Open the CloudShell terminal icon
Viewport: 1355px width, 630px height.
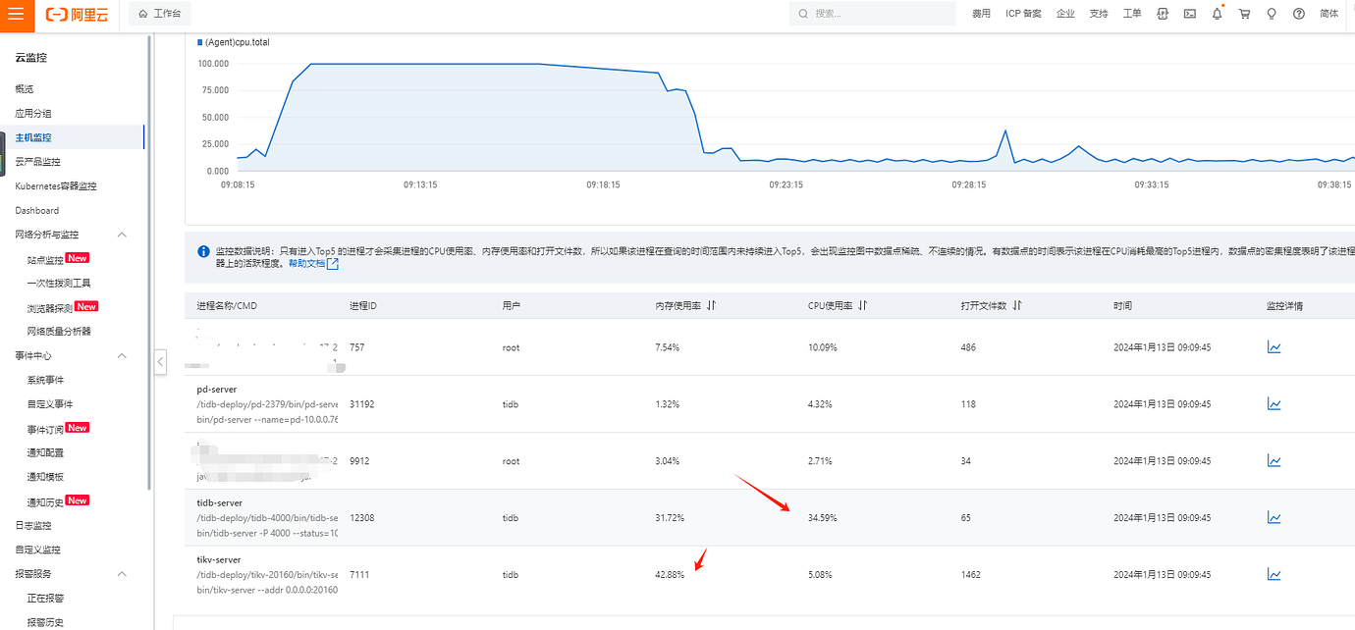tap(1189, 13)
